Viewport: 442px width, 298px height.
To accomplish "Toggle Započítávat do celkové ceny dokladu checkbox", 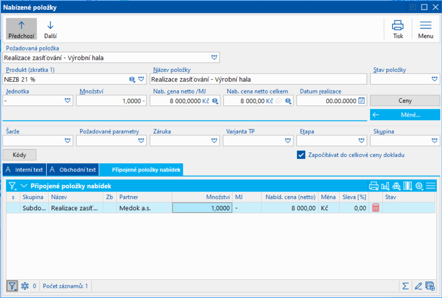I will click(301, 155).
